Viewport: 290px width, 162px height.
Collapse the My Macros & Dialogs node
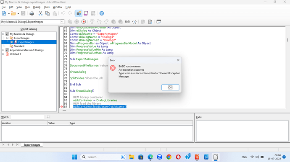coord(3,34)
